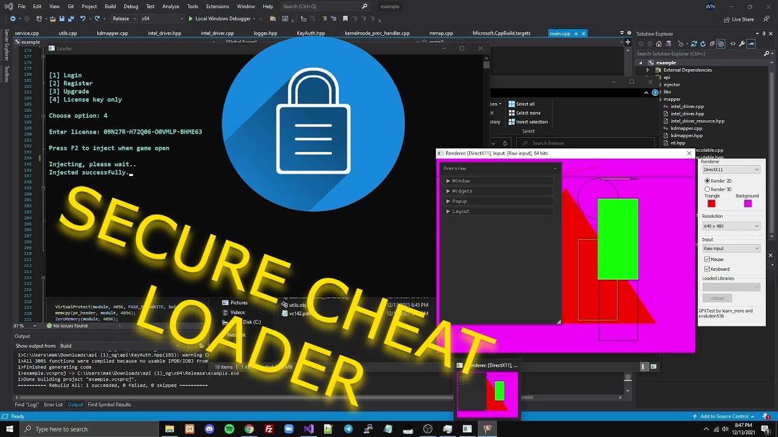Open the x64 platform dropdown
Viewport: 778px width, 437px height.
click(x=162, y=19)
